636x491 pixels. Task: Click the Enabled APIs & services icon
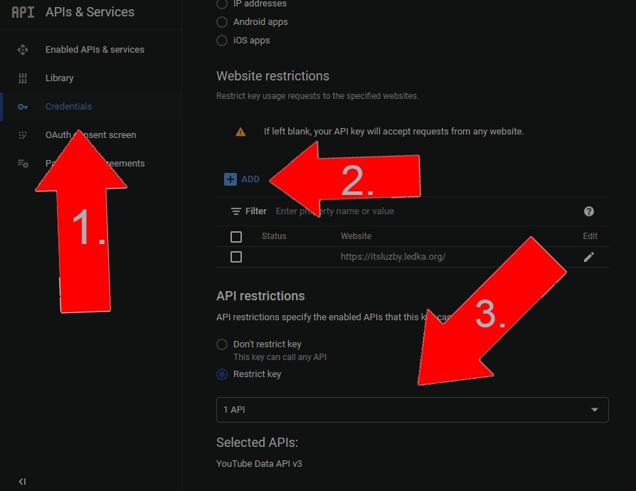[23, 50]
